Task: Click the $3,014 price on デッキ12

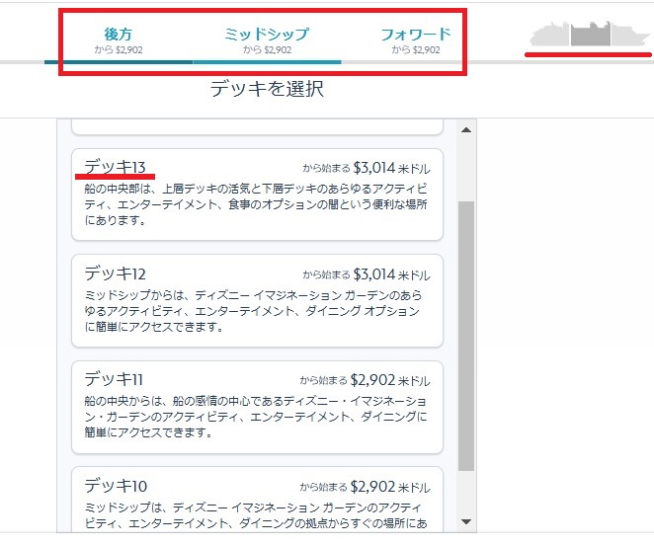Action: tap(373, 274)
